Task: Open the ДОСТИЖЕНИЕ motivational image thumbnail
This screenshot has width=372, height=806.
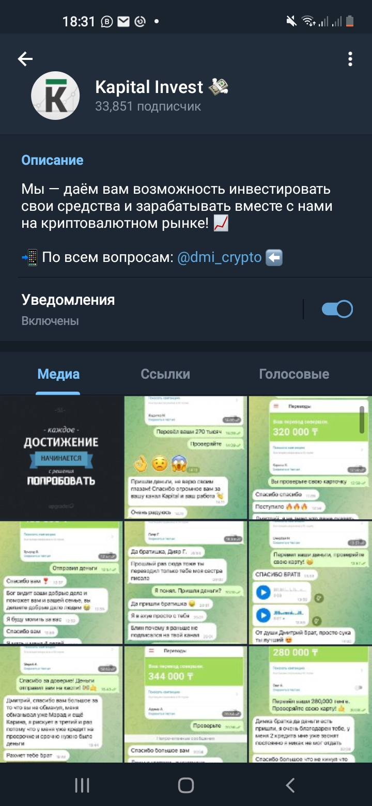Action: (x=61, y=458)
